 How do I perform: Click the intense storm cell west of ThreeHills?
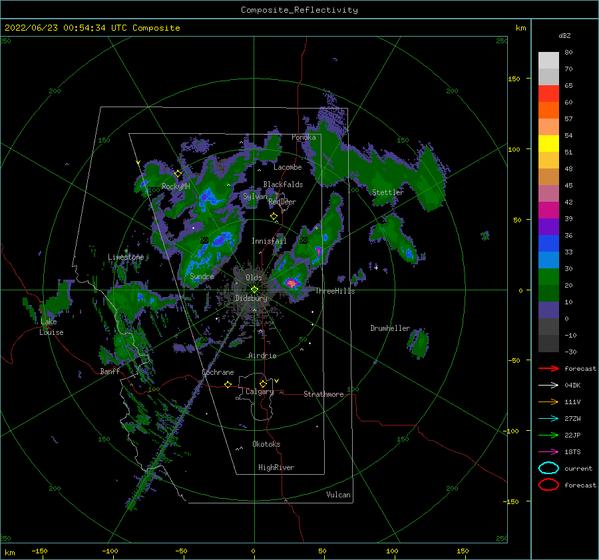tap(292, 283)
